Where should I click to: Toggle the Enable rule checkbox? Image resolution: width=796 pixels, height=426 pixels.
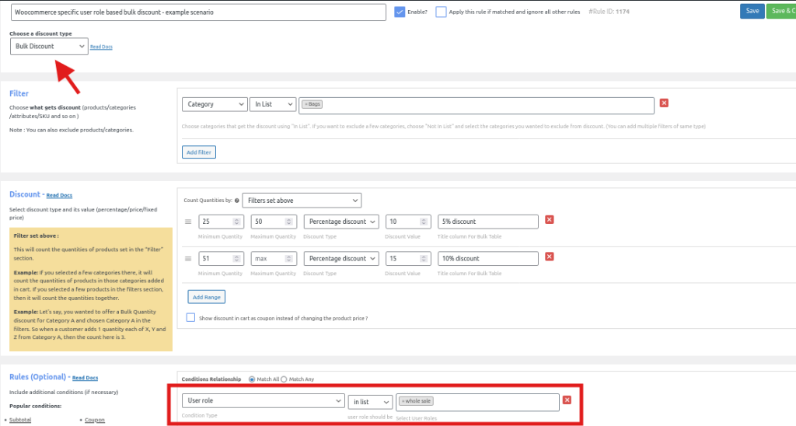[x=400, y=12]
